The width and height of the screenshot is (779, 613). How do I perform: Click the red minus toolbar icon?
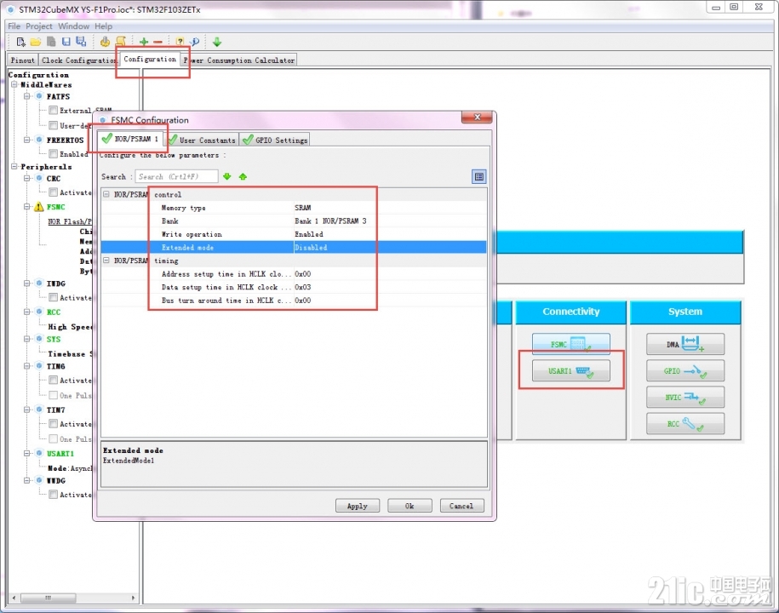coord(158,43)
